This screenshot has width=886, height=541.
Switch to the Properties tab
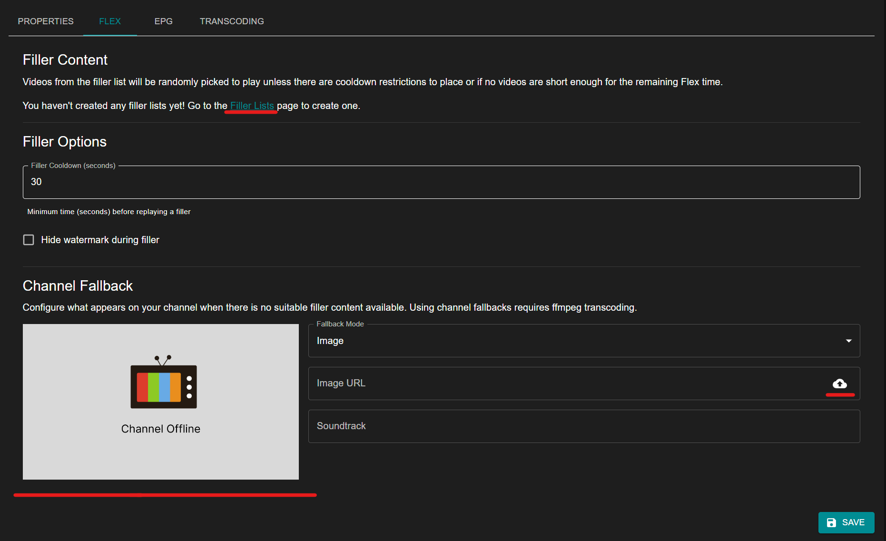46,21
